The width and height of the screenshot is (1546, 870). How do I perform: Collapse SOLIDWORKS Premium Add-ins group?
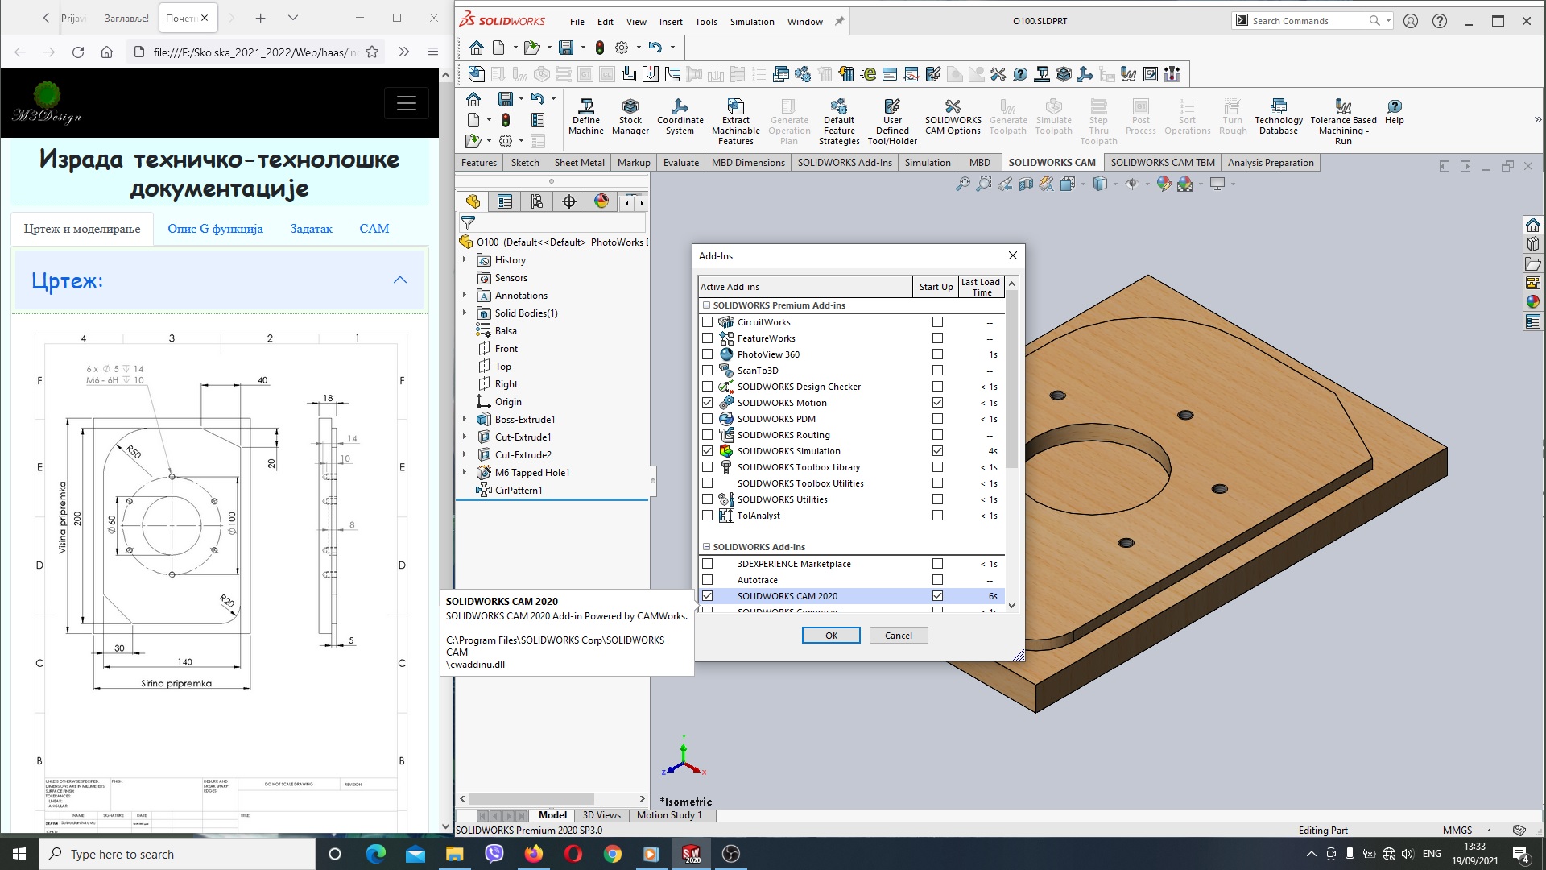click(706, 305)
